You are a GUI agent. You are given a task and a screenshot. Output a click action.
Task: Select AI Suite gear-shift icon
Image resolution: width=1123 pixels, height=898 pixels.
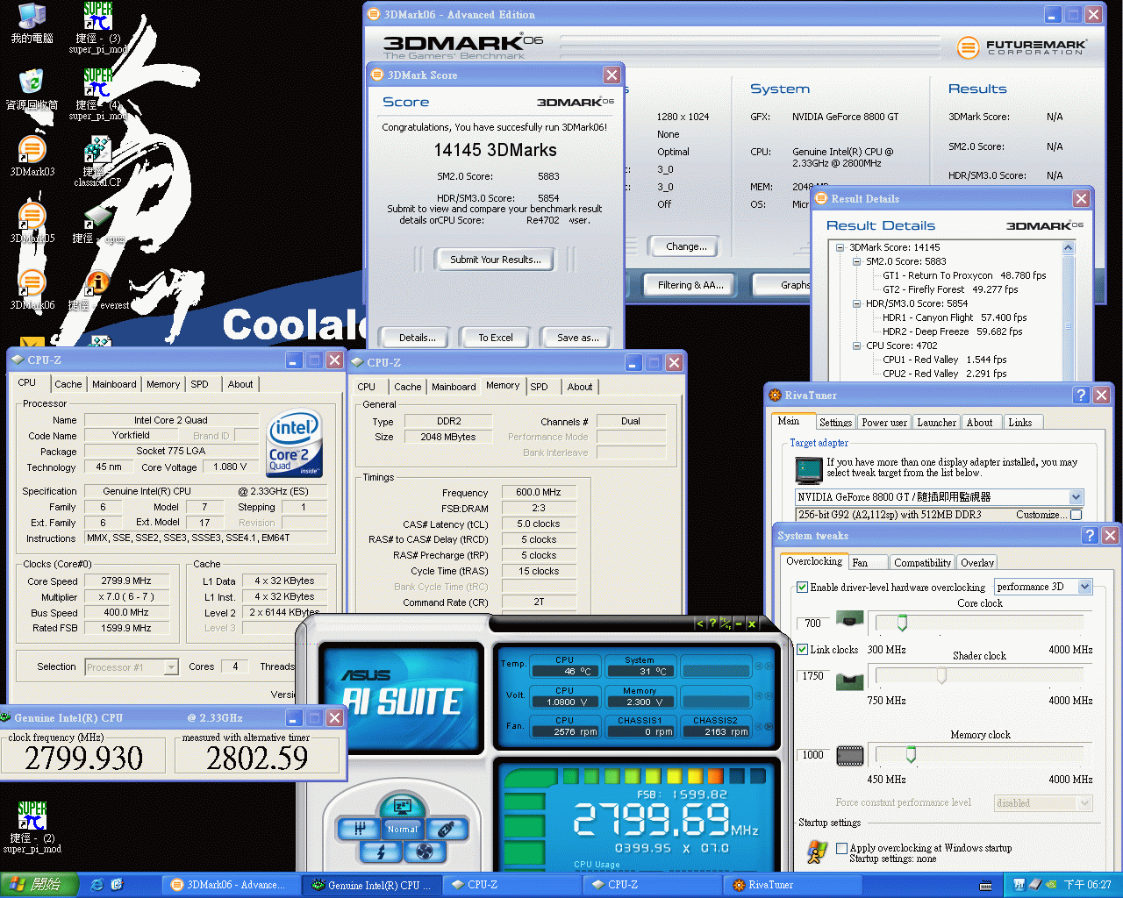[360, 828]
